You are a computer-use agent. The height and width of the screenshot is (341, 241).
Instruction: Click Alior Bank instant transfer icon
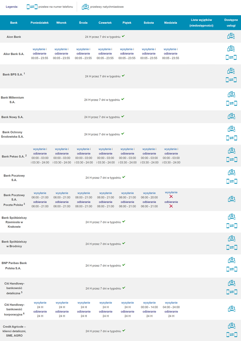pos(231,48)
